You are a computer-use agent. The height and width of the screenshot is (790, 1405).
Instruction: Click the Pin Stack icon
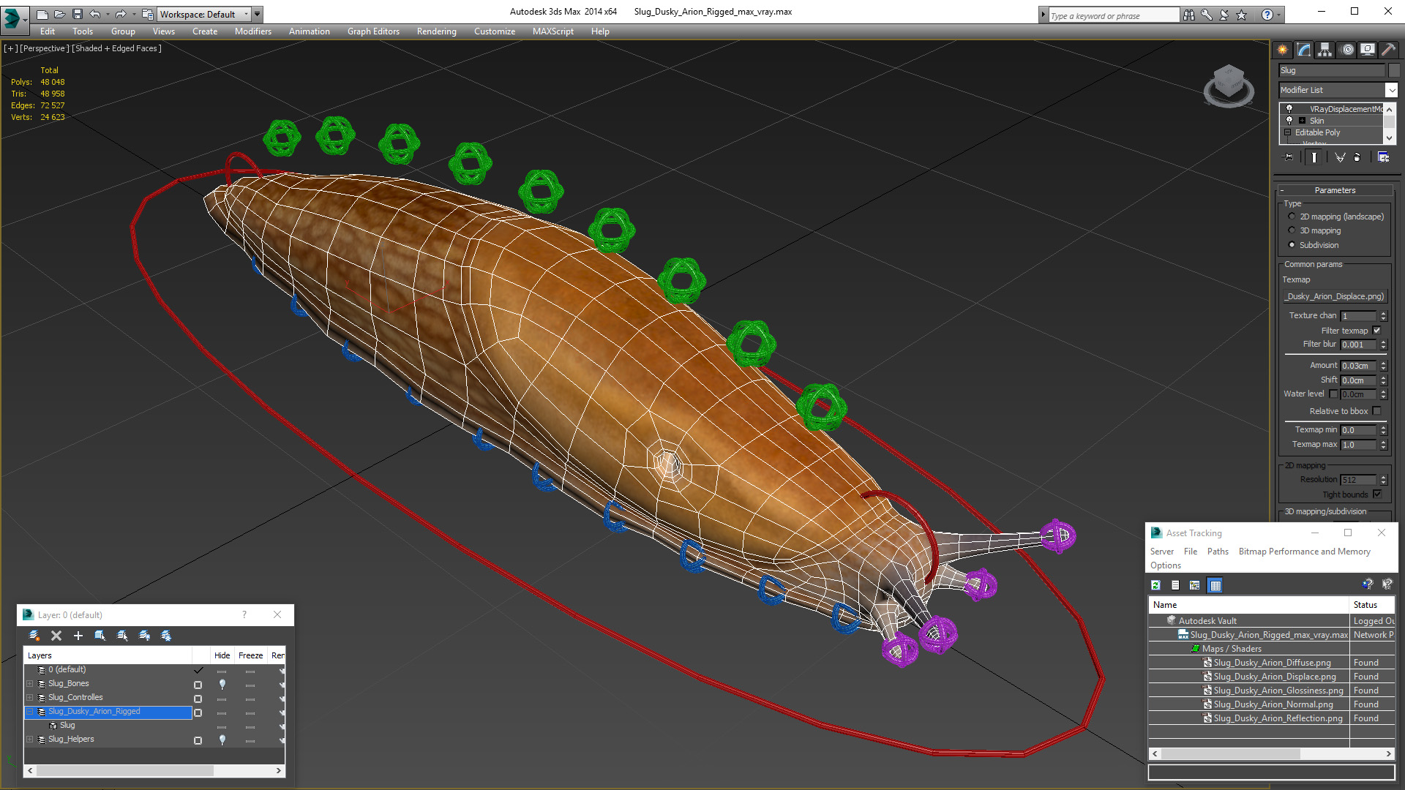1289,157
